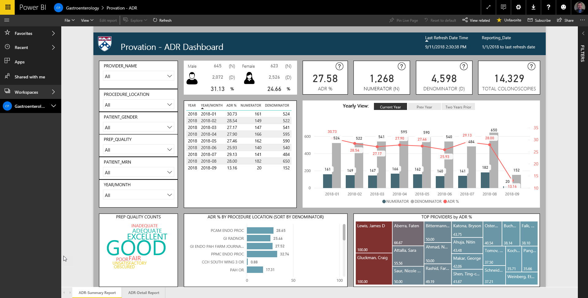Image resolution: width=588 pixels, height=298 pixels.
Task: Switch to ADR-Summary Report tab
Action: pyautogui.click(x=97, y=293)
